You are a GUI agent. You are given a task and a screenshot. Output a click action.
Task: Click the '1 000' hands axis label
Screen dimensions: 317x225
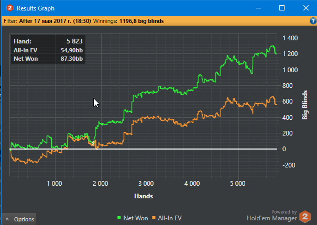(54, 184)
